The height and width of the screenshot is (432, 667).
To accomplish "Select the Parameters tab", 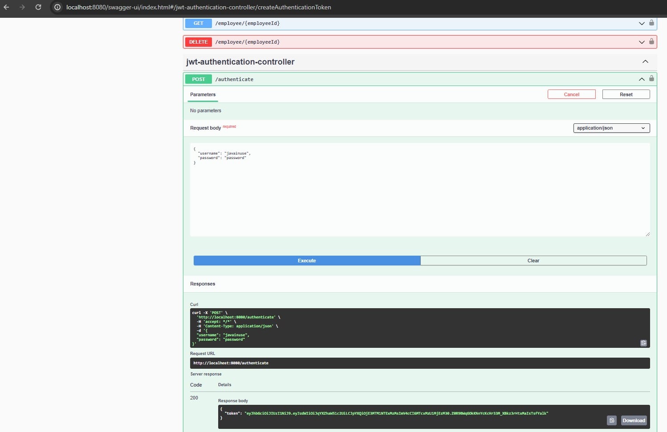I will (x=203, y=94).
